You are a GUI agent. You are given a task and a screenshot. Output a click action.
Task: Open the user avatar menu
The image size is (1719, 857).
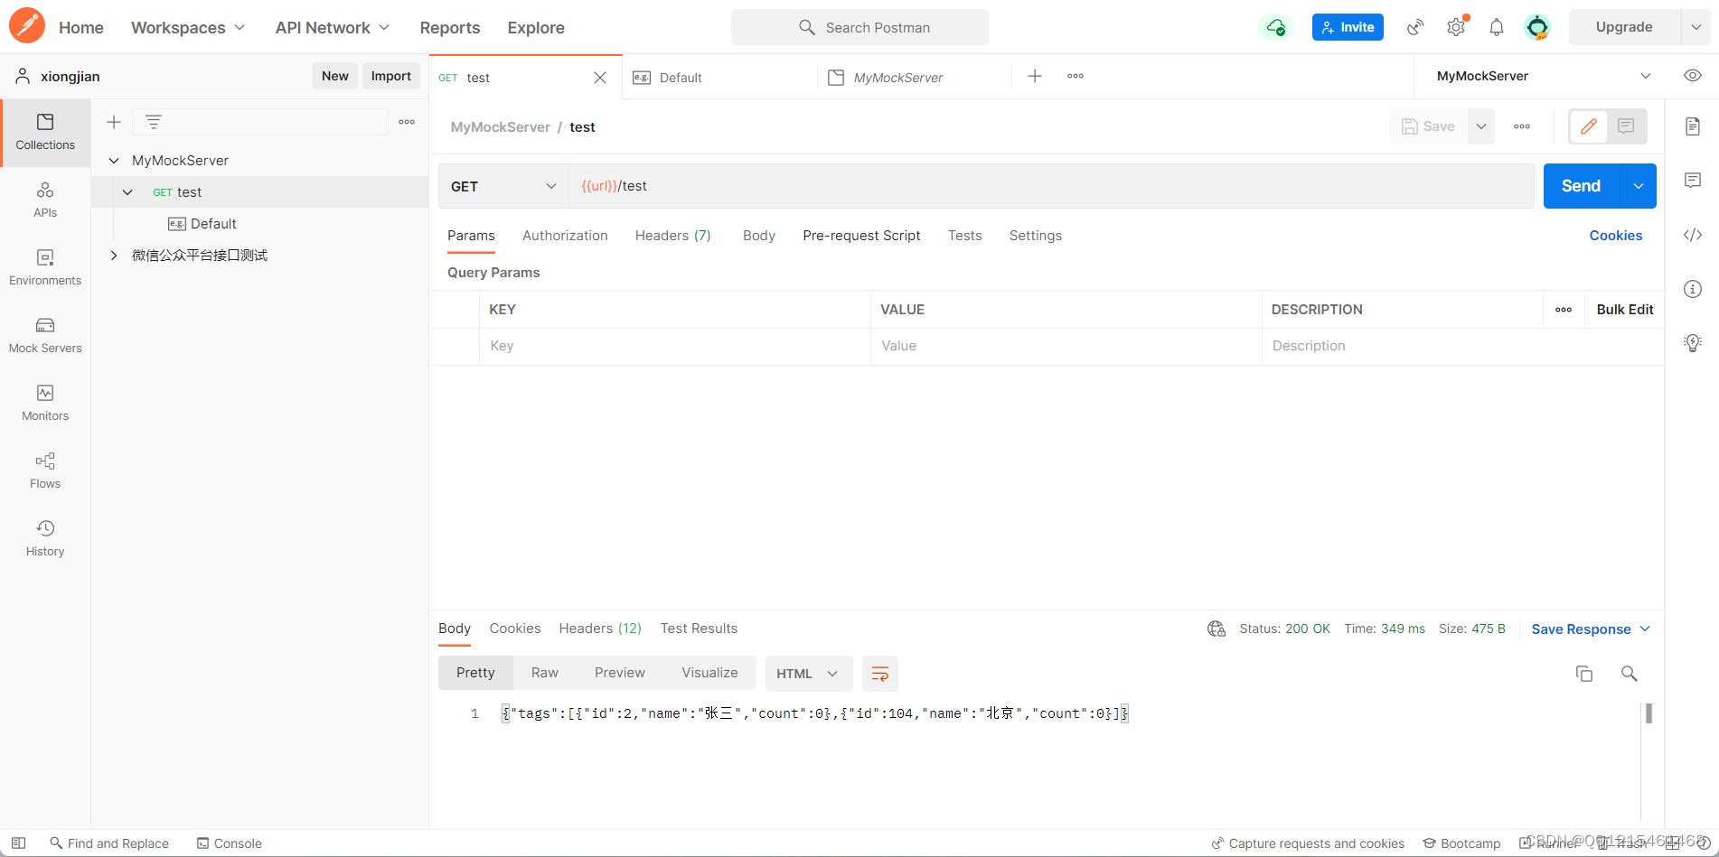tap(1537, 27)
